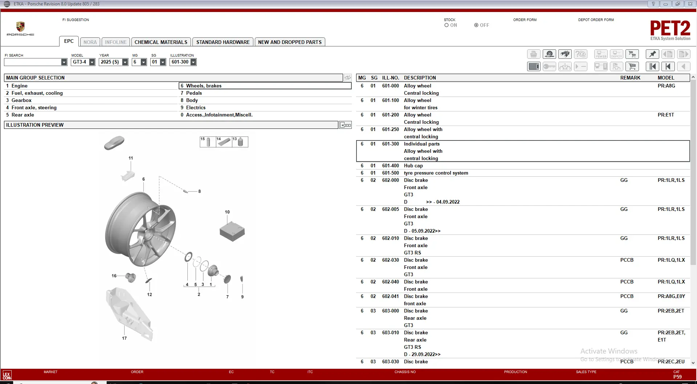This screenshot has width=697, height=384.
Task: Select the stock ON radio button
Action: pyautogui.click(x=447, y=25)
